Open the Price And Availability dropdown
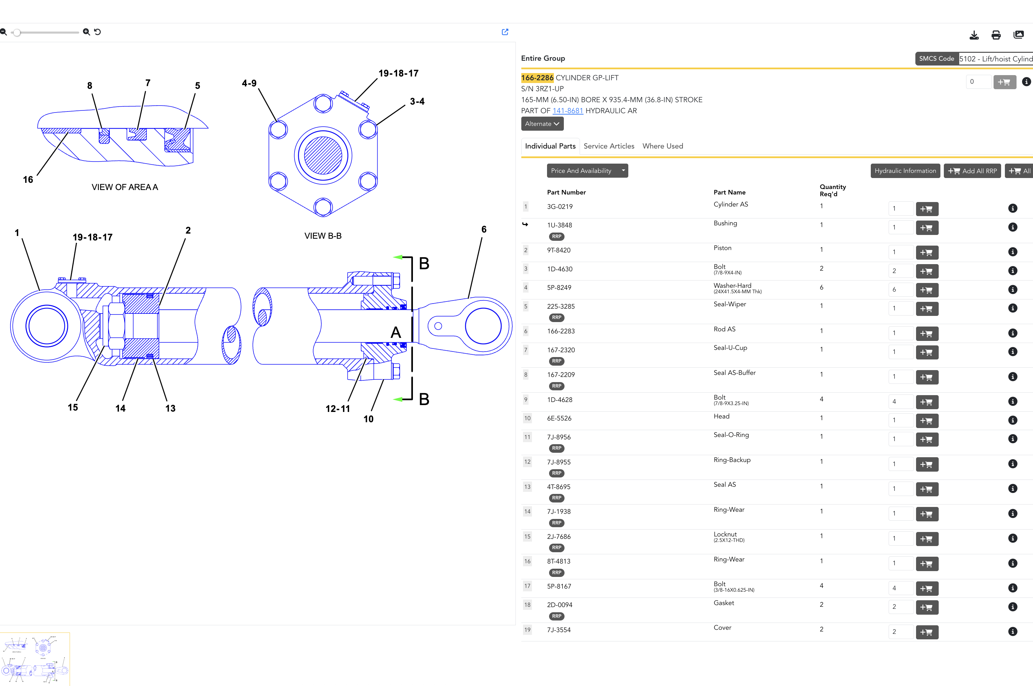 (x=587, y=170)
